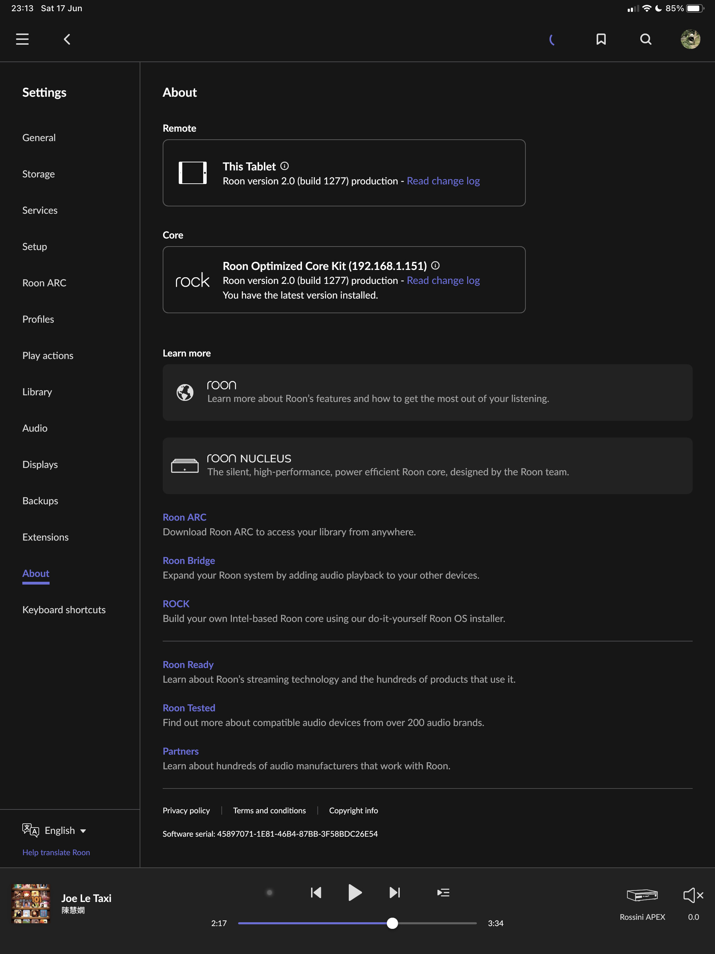The image size is (715, 954).
Task: Open the English language dropdown
Action: click(x=65, y=830)
